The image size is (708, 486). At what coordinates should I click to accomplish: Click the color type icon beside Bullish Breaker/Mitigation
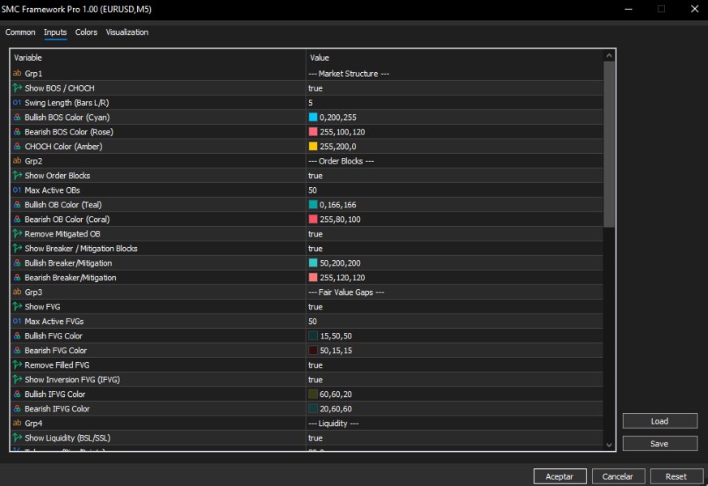point(17,262)
